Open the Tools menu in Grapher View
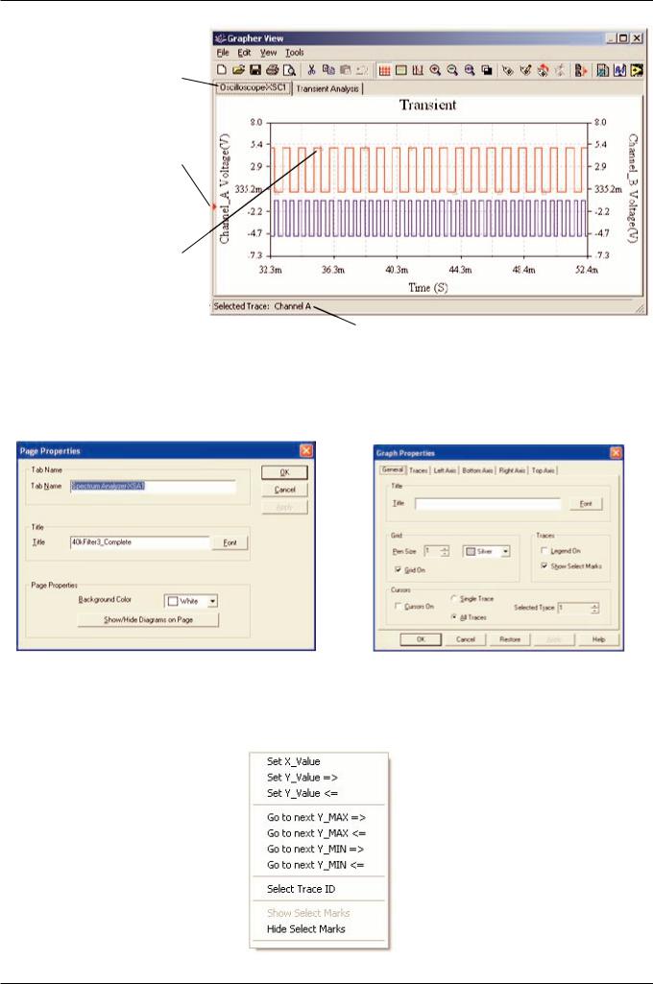The width and height of the screenshot is (653, 984). [295, 53]
